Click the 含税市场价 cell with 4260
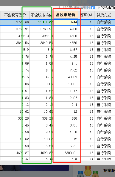115x177 pixels. pyautogui.click(x=66, y=29)
